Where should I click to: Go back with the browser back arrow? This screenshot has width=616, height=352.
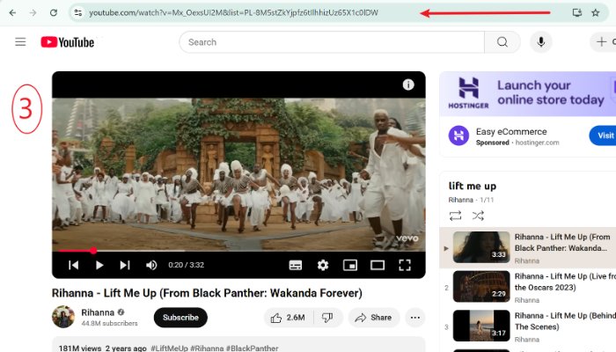12,12
